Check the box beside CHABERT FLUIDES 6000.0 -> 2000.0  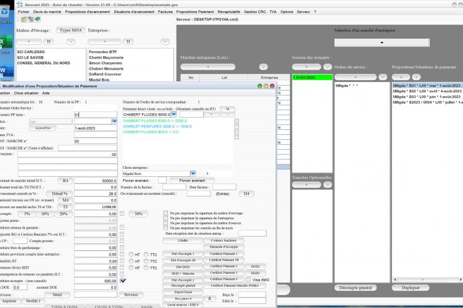[236, 121]
